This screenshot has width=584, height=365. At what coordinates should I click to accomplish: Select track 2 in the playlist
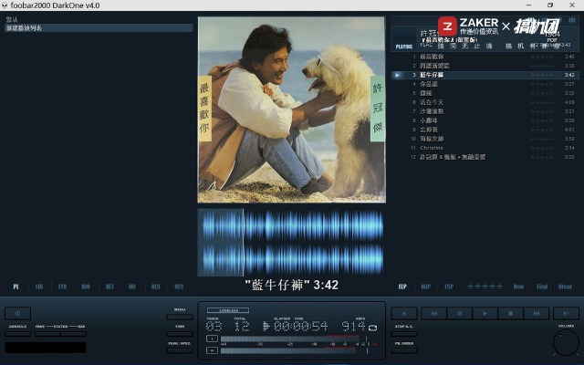pyautogui.click(x=485, y=66)
